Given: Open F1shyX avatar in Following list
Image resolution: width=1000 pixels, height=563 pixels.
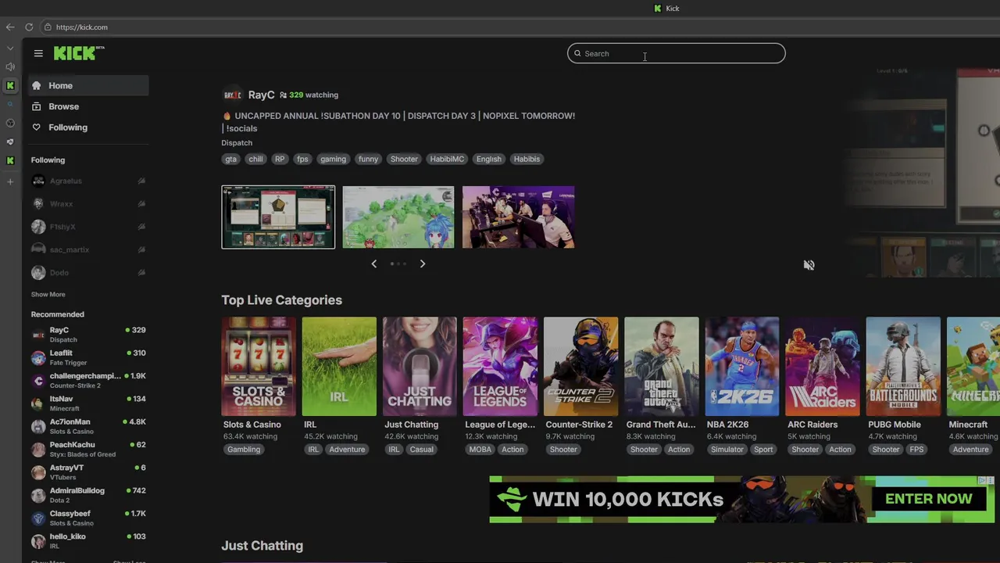Looking at the screenshot, I should point(38,227).
